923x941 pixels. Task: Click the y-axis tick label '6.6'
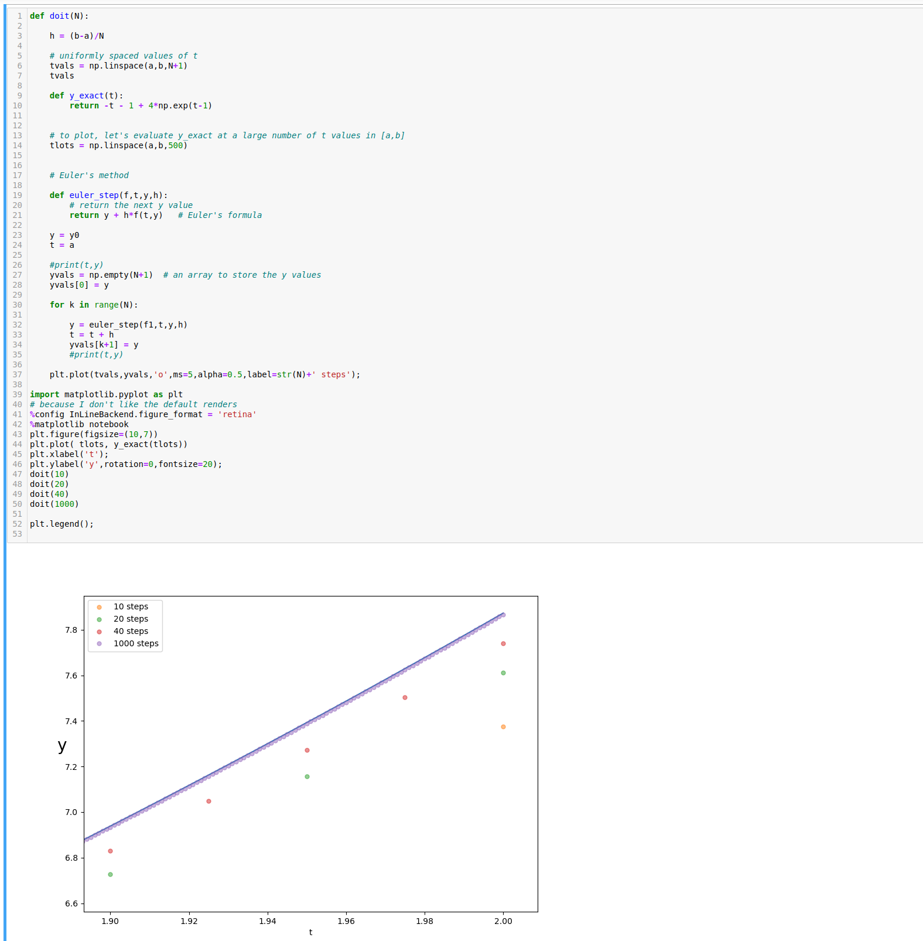click(71, 904)
